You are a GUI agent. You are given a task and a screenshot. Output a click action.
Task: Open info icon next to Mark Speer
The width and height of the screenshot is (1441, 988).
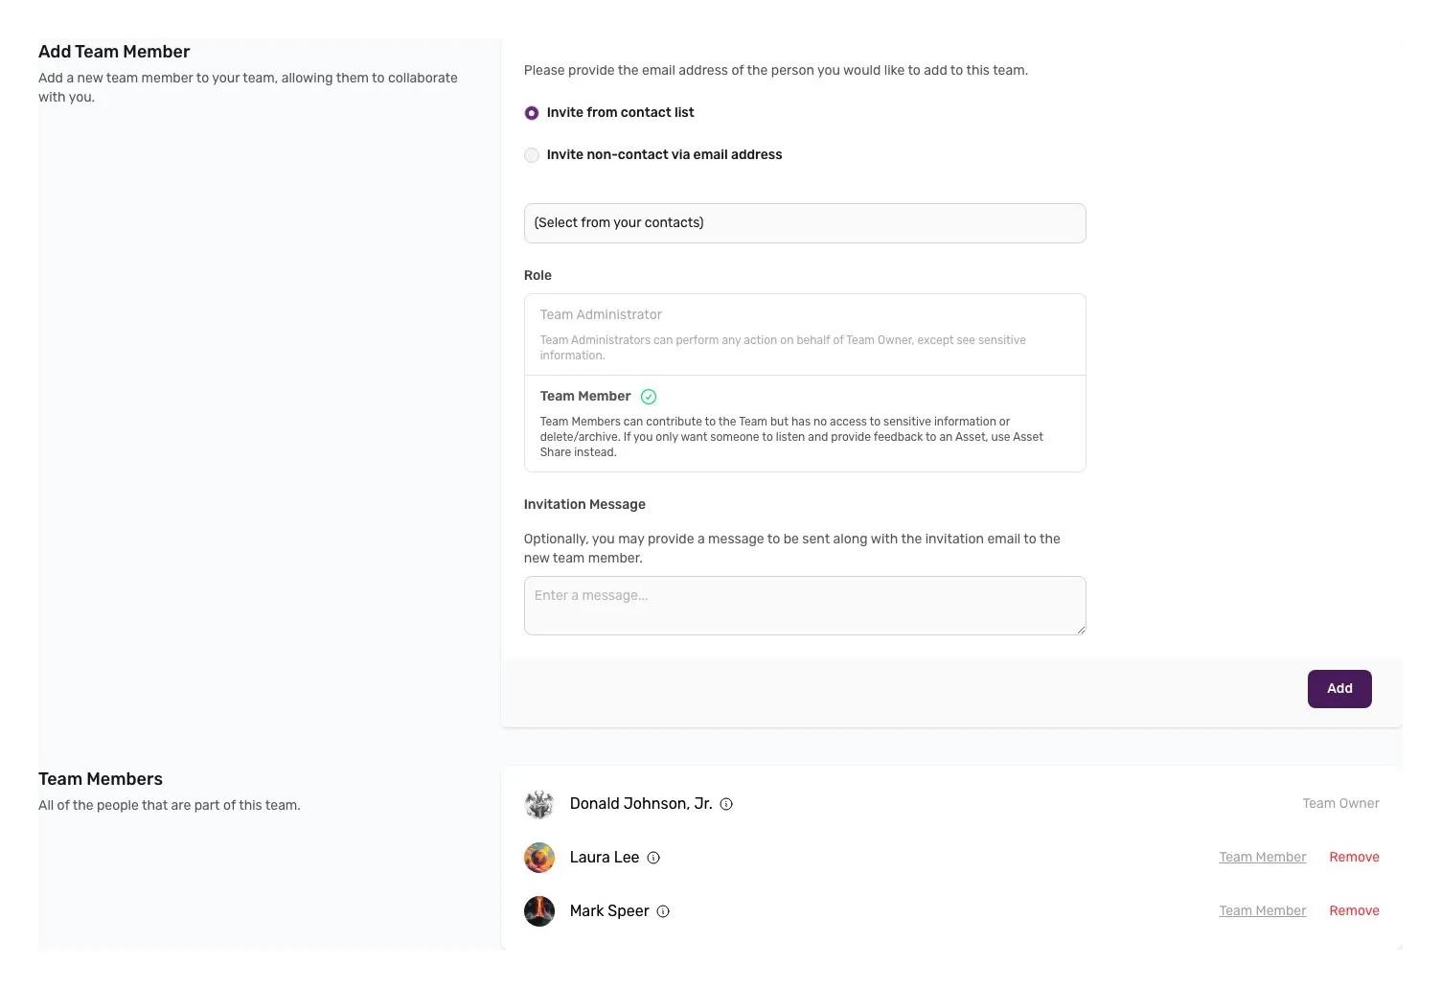point(663,911)
